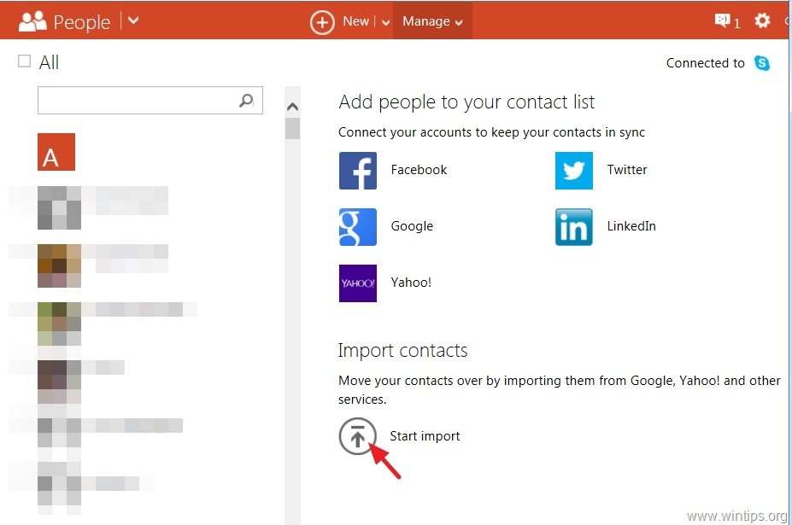Click the New contact plus icon

[322, 22]
